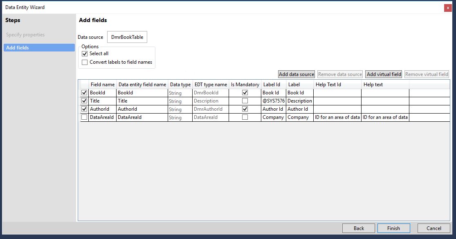This screenshot has width=456, height=239.
Task: Toggle Is Mandatory for the Title field
Action: click(x=245, y=101)
